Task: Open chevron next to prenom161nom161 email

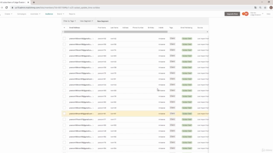Action: coord(93,114)
